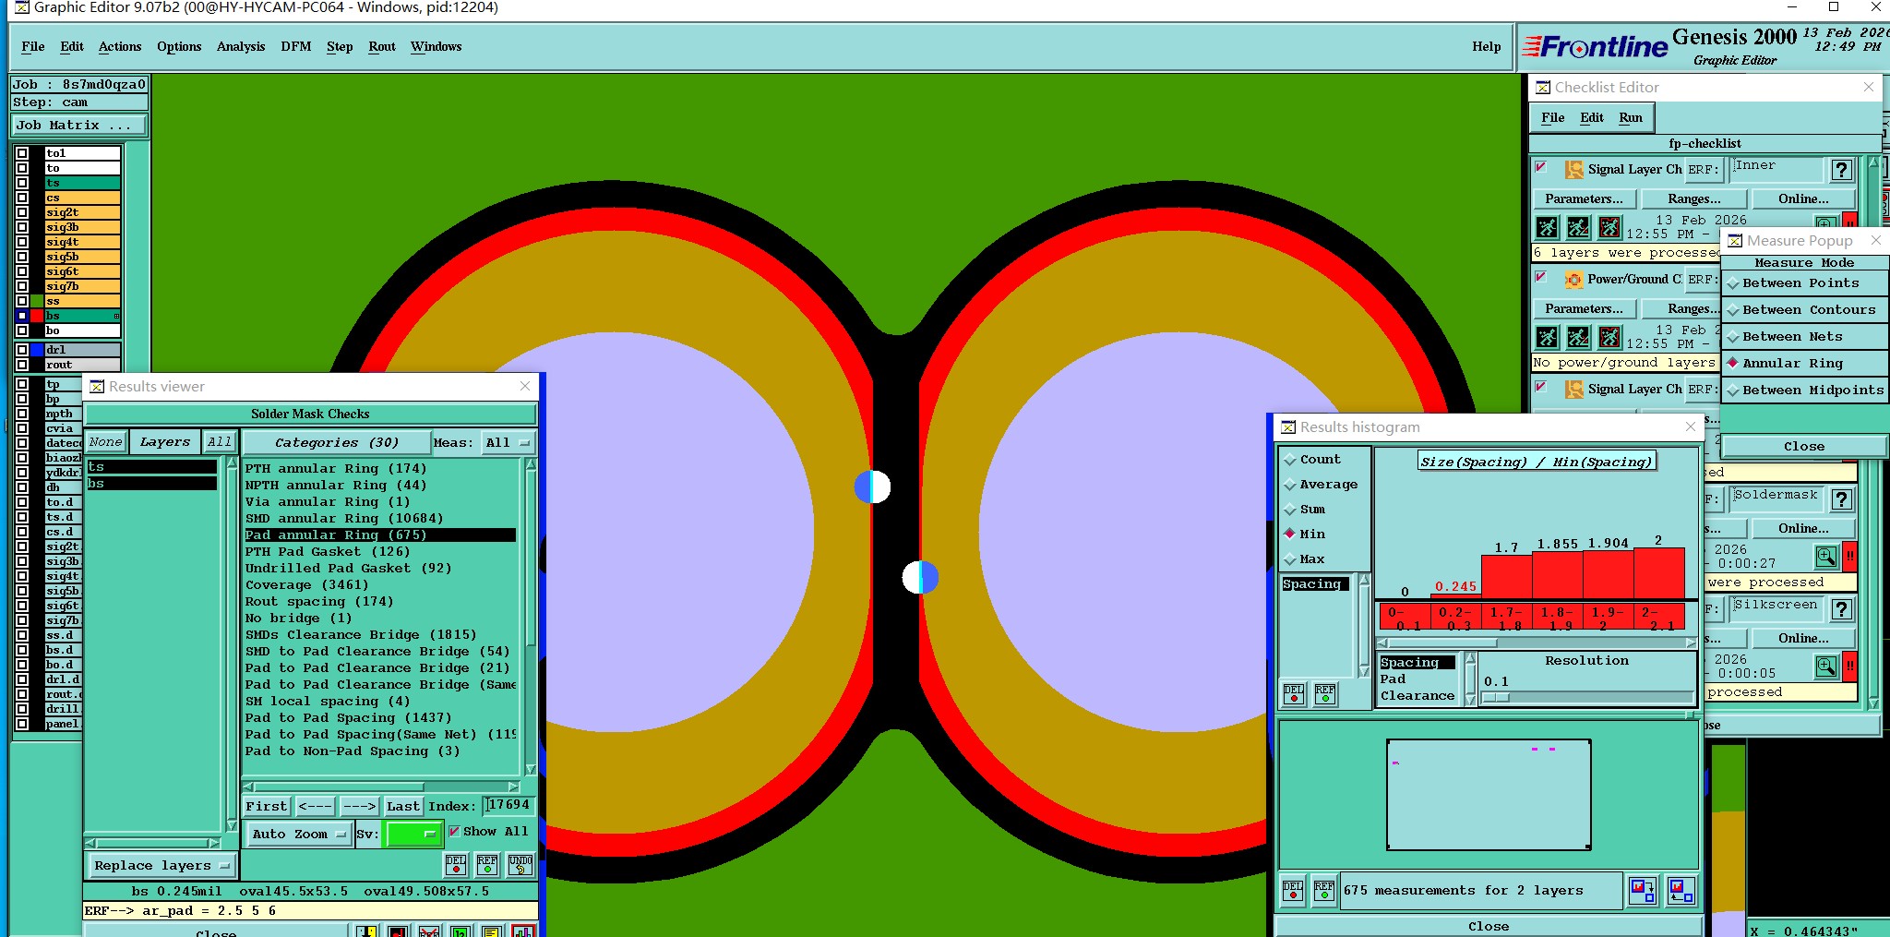
Task: Click second runner icon under Inner signal check
Action: [1579, 227]
